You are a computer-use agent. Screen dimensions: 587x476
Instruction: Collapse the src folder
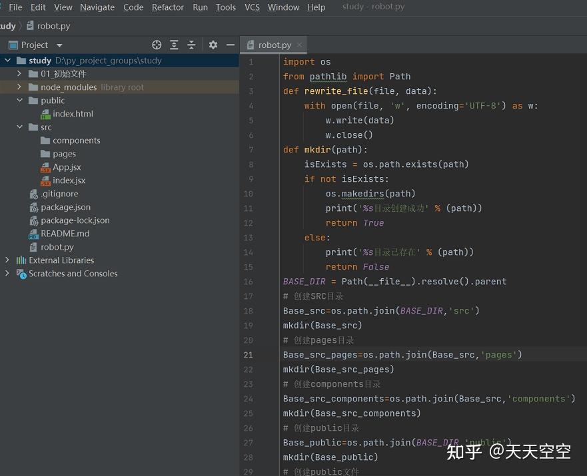pos(20,127)
